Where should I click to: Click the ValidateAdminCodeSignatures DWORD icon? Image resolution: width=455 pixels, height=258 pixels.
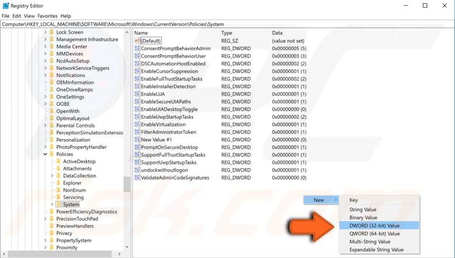pos(137,177)
